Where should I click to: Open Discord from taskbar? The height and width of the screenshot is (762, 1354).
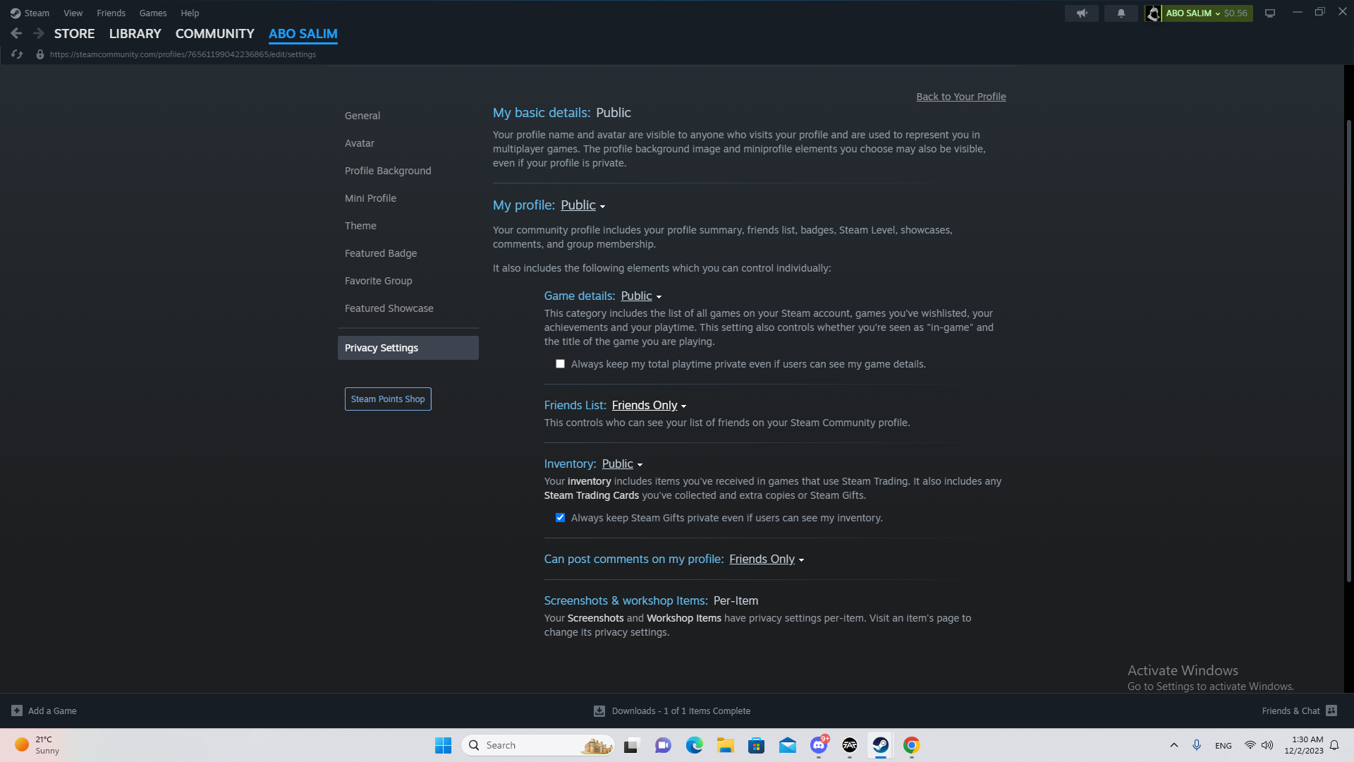tap(819, 745)
